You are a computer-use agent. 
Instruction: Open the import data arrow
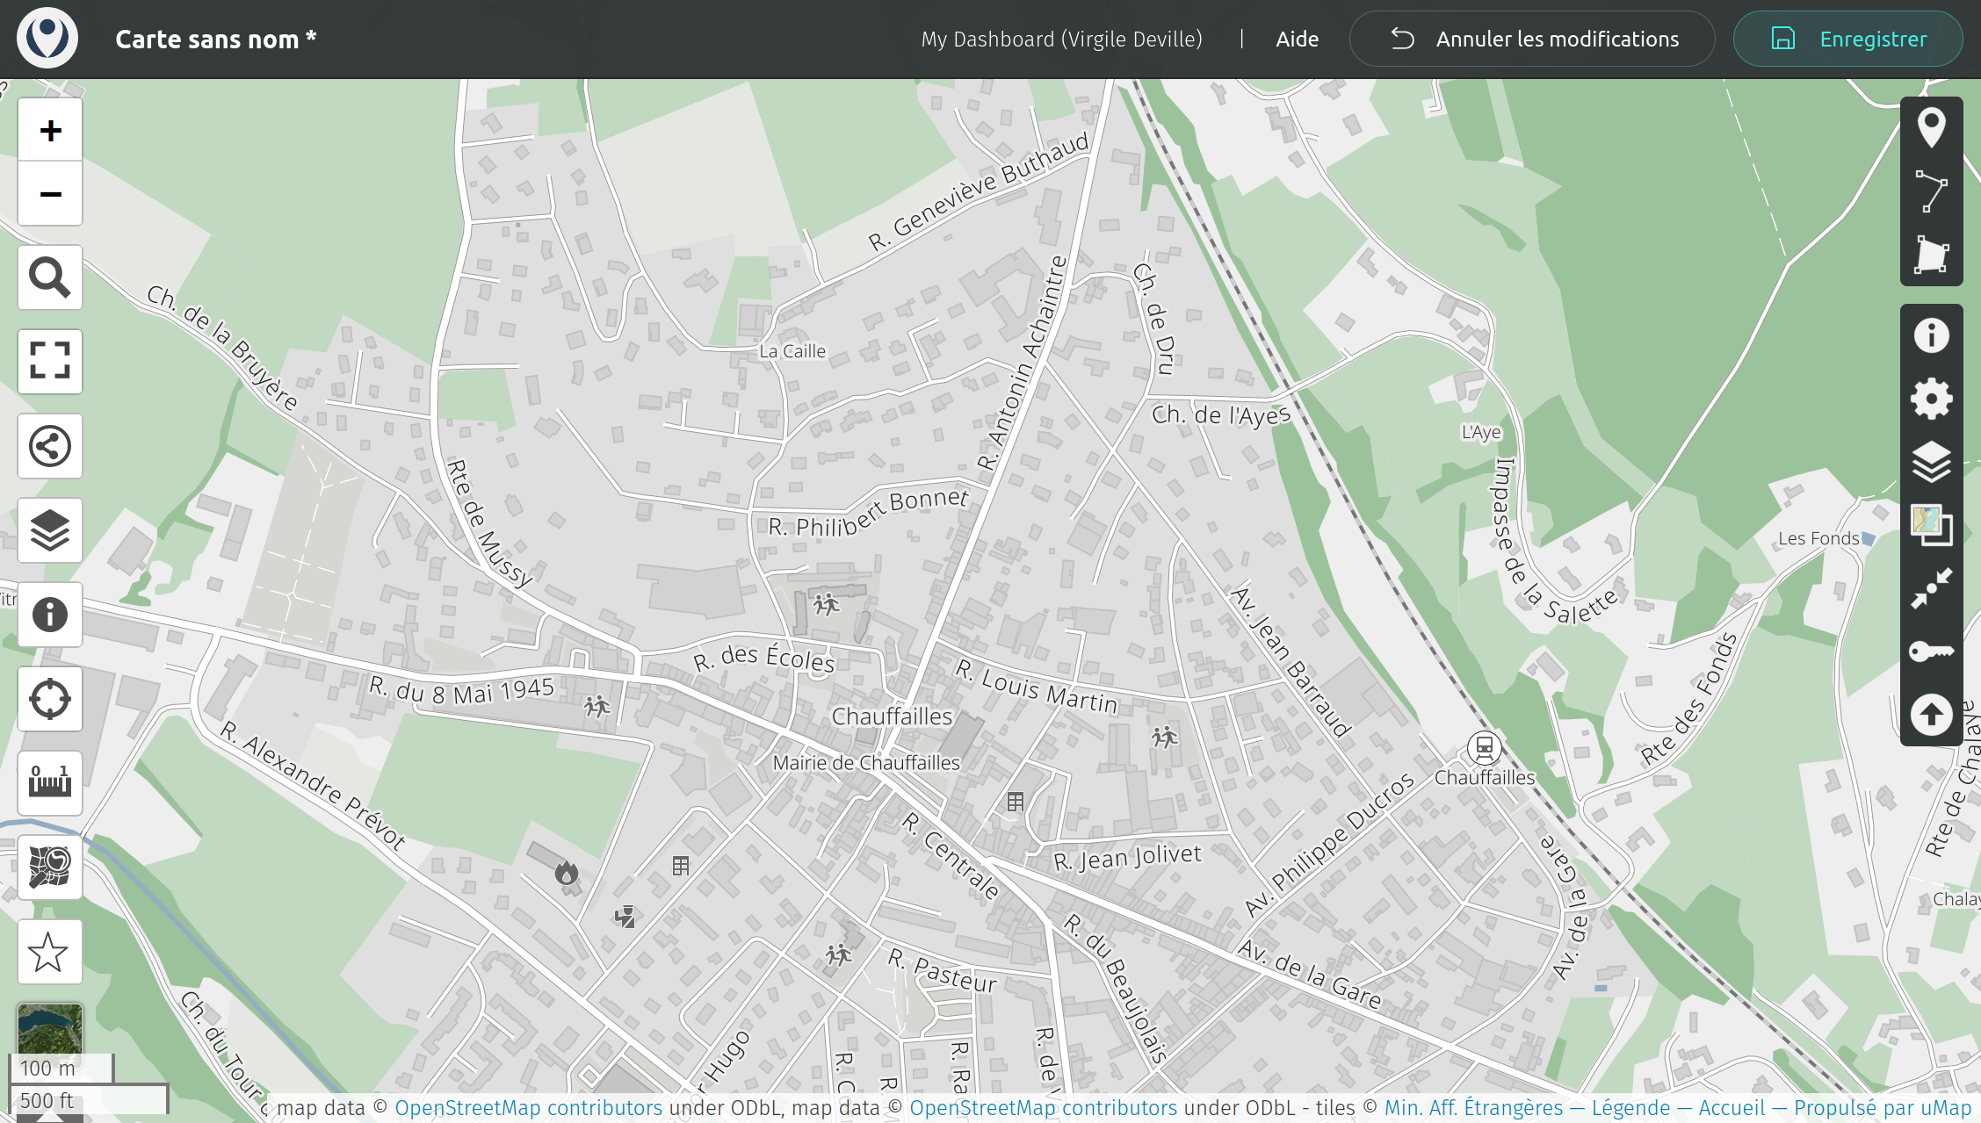pyautogui.click(x=1931, y=715)
